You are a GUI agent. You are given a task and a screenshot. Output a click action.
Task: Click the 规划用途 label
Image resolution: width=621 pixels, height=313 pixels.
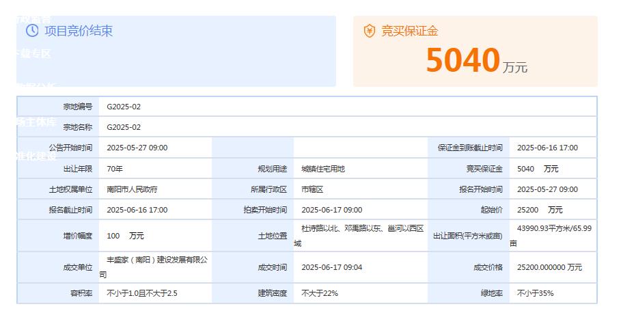(x=273, y=169)
